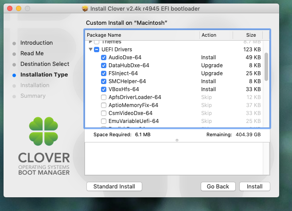Image resolution: width=292 pixels, height=211 pixels.
Task: Click the package description text area
Action: [x=174, y=158]
